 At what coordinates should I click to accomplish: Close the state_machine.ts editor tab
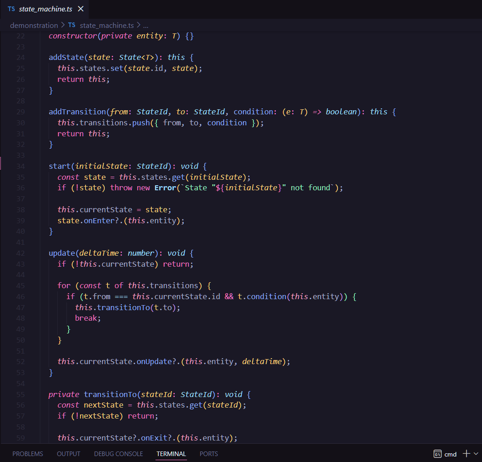(x=80, y=9)
